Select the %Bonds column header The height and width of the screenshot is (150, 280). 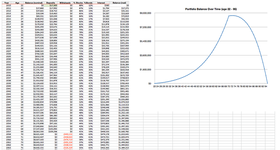88,3
